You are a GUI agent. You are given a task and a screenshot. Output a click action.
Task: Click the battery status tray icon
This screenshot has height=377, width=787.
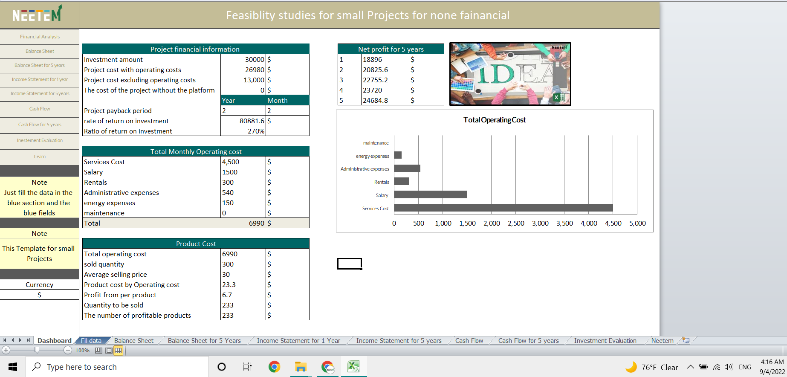click(x=703, y=367)
